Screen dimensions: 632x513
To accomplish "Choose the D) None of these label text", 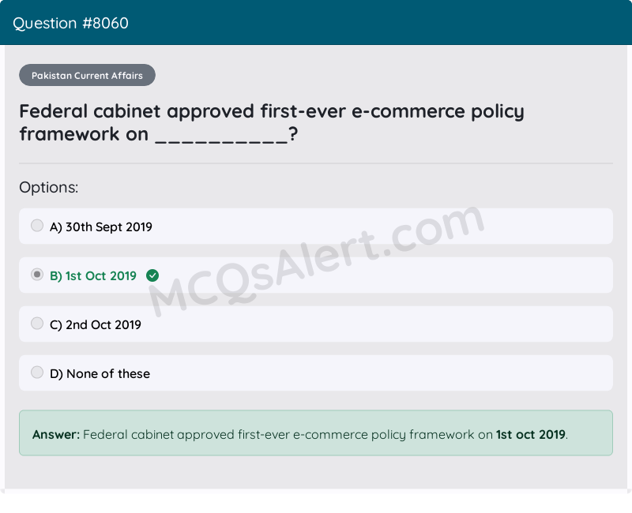I will (x=100, y=374).
